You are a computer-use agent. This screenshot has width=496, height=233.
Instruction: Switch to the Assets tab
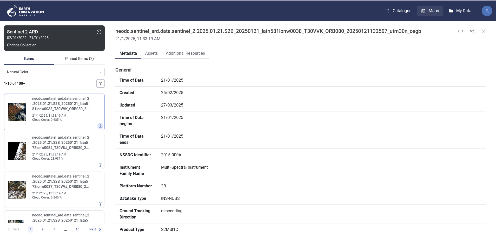pyautogui.click(x=151, y=53)
